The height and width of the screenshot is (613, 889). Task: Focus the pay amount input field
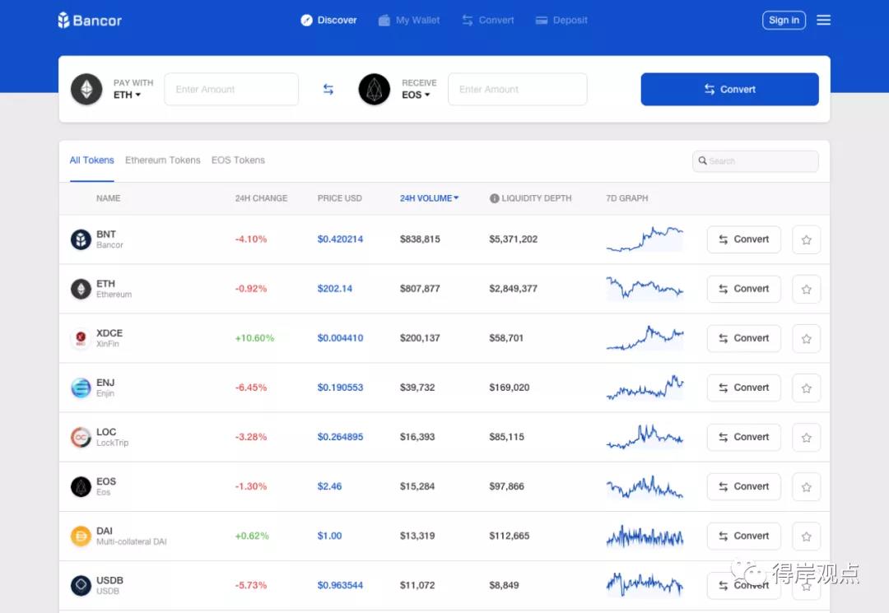click(x=231, y=89)
